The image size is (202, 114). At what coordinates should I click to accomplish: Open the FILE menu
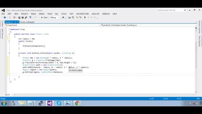3,14
